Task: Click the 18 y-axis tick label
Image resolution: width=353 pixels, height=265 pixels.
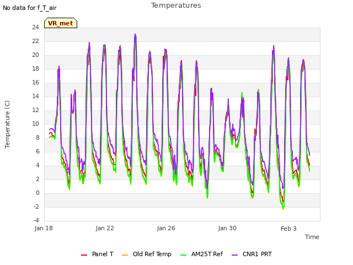Action: (x=35, y=68)
